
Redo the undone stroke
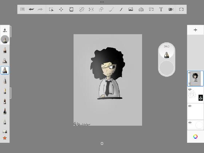tap(40, 9)
